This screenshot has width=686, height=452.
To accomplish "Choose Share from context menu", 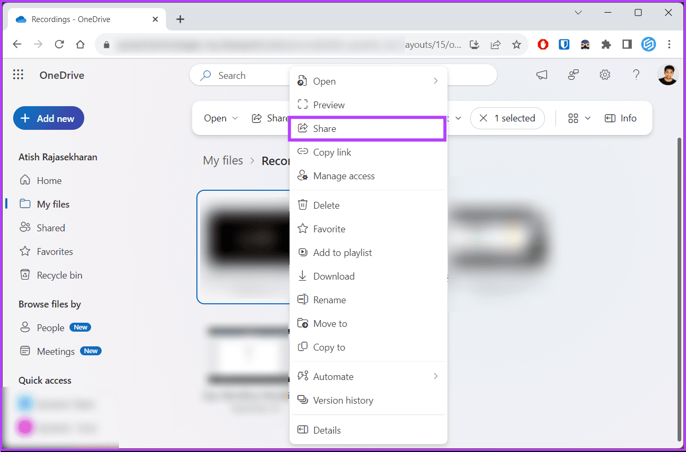I will (367, 129).
